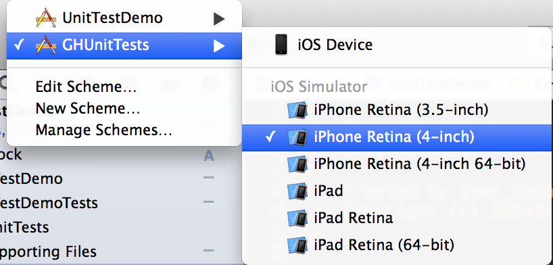553x265 pixels.
Task: Expand the UnitTestDemo submenu arrow
Action: (219, 19)
